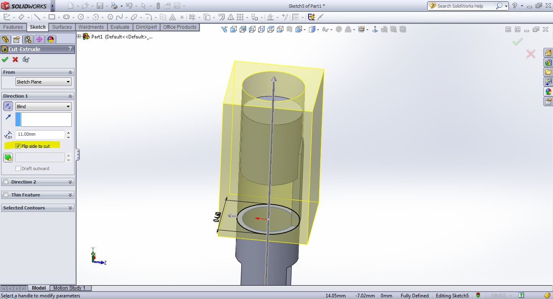The height and width of the screenshot is (299, 553).
Task: Uncheck the Flip side to cut checkbox
Action: pos(18,146)
